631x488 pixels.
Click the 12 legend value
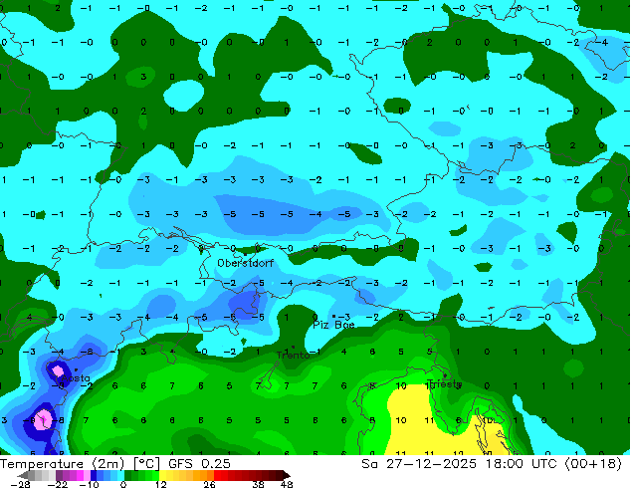(x=161, y=484)
